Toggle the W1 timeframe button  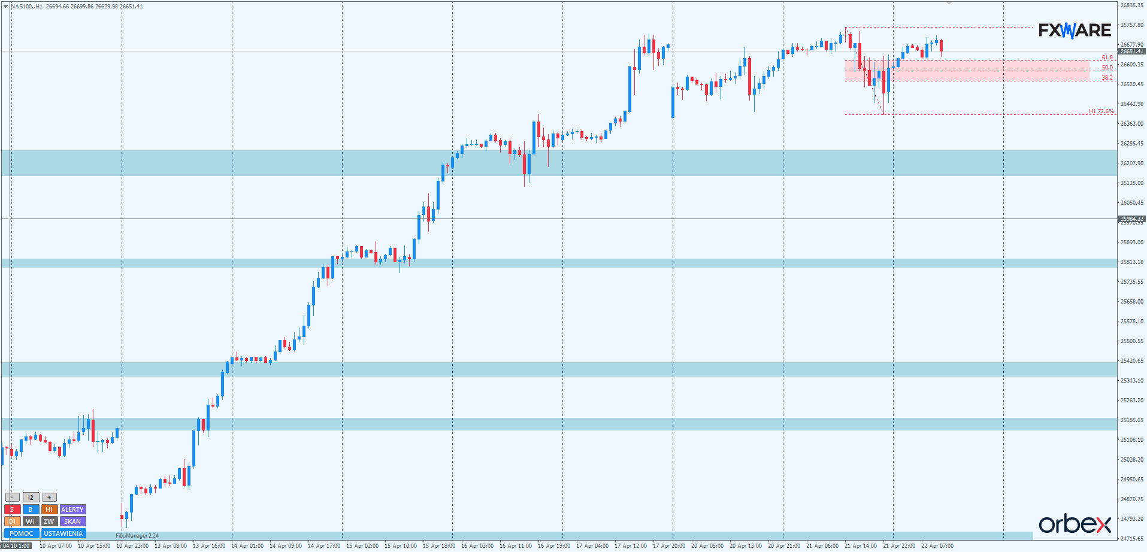click(31, 521)
